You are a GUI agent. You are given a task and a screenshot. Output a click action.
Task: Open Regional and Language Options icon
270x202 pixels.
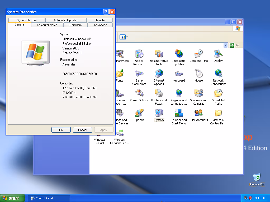click(x=179, y=97)
